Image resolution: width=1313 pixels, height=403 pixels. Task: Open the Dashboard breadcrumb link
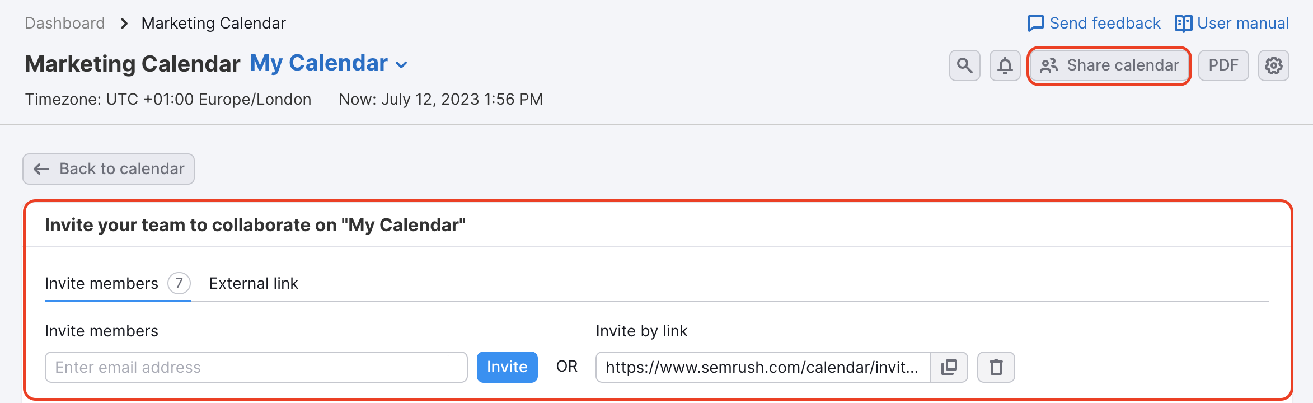click(65, 24)
